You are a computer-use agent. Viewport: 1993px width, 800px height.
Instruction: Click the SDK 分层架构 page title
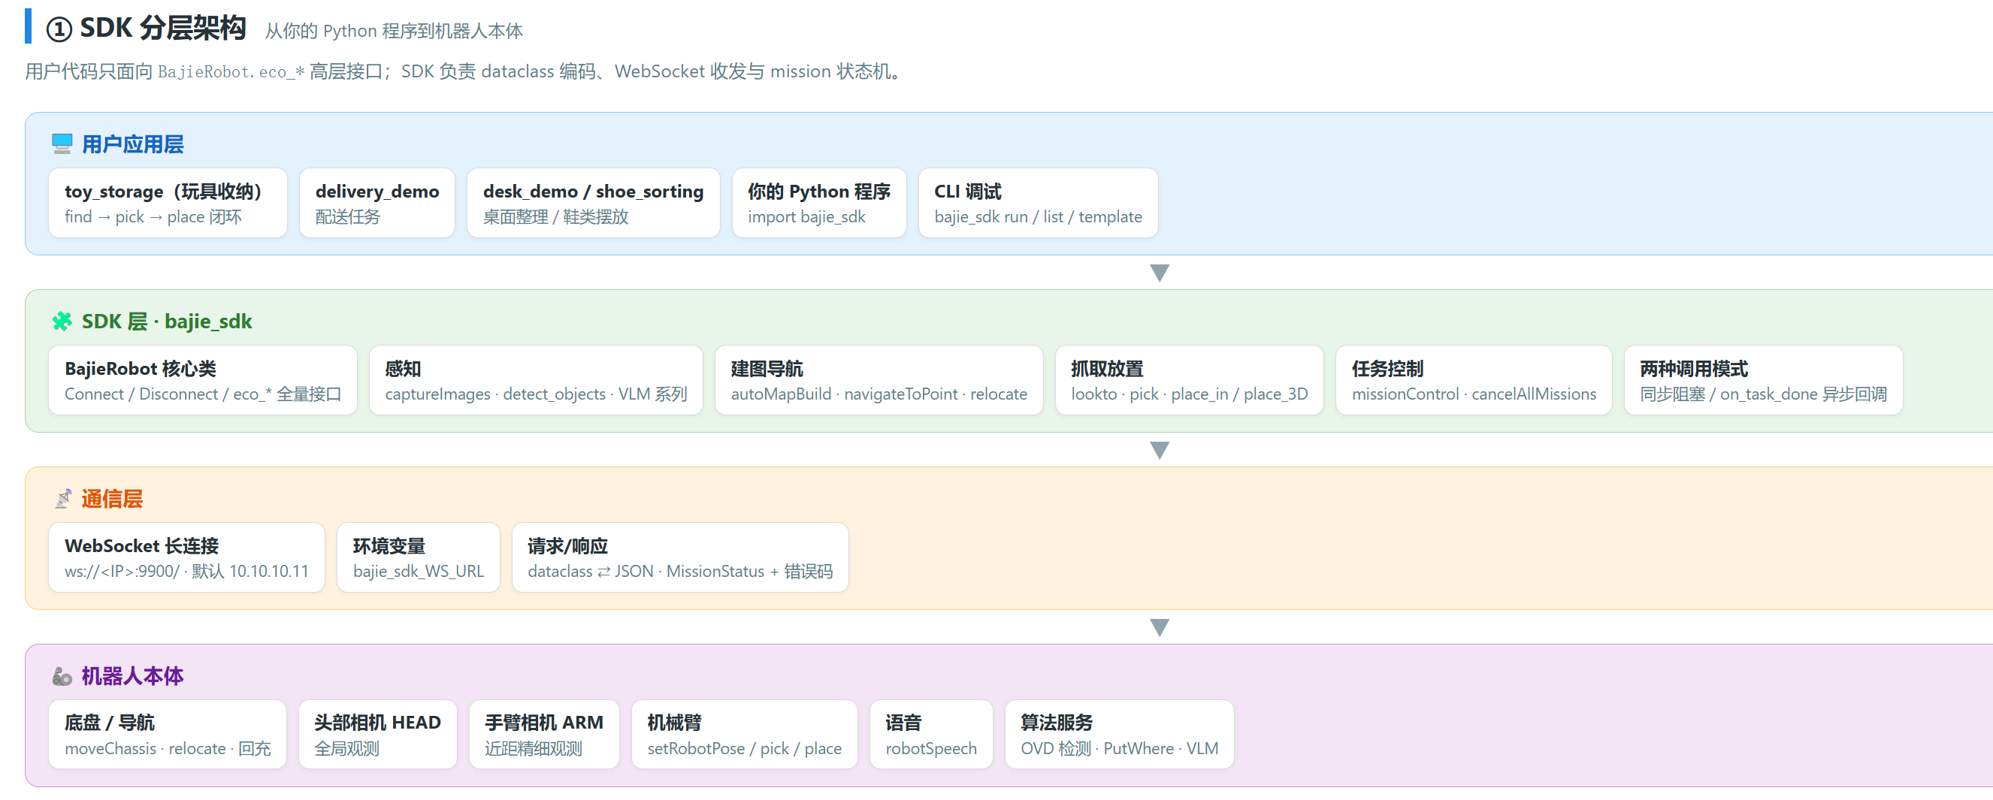162,28
